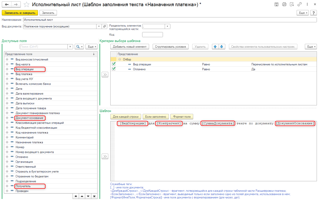Click the save diskette icon in title bar

click(276, 4)
